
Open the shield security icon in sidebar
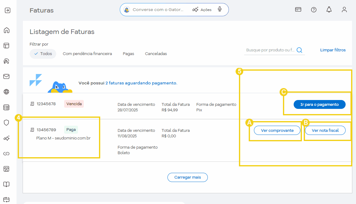click(x=7, y=123)
